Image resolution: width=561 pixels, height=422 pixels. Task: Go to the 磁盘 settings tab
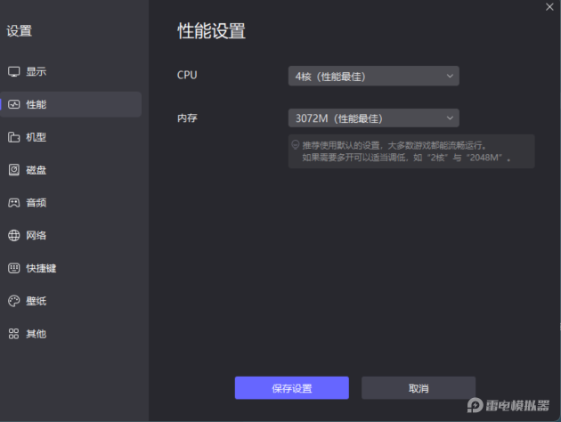tap(71, 170)
